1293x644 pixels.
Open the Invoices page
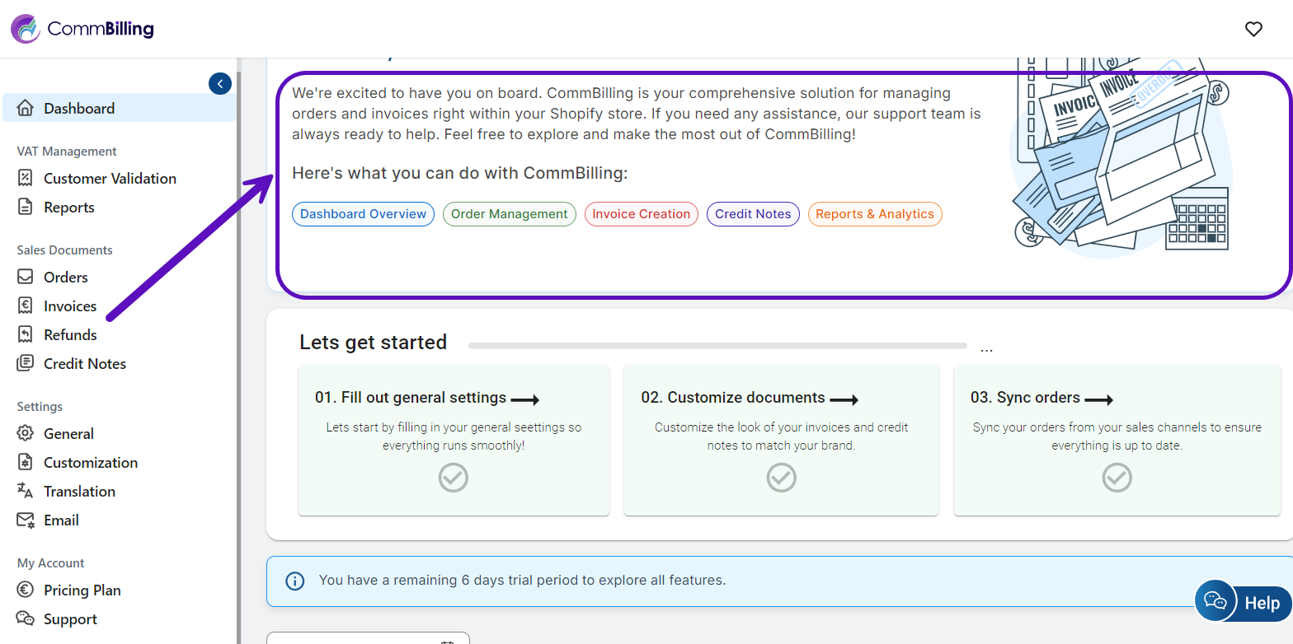click(x=70, y=306)
